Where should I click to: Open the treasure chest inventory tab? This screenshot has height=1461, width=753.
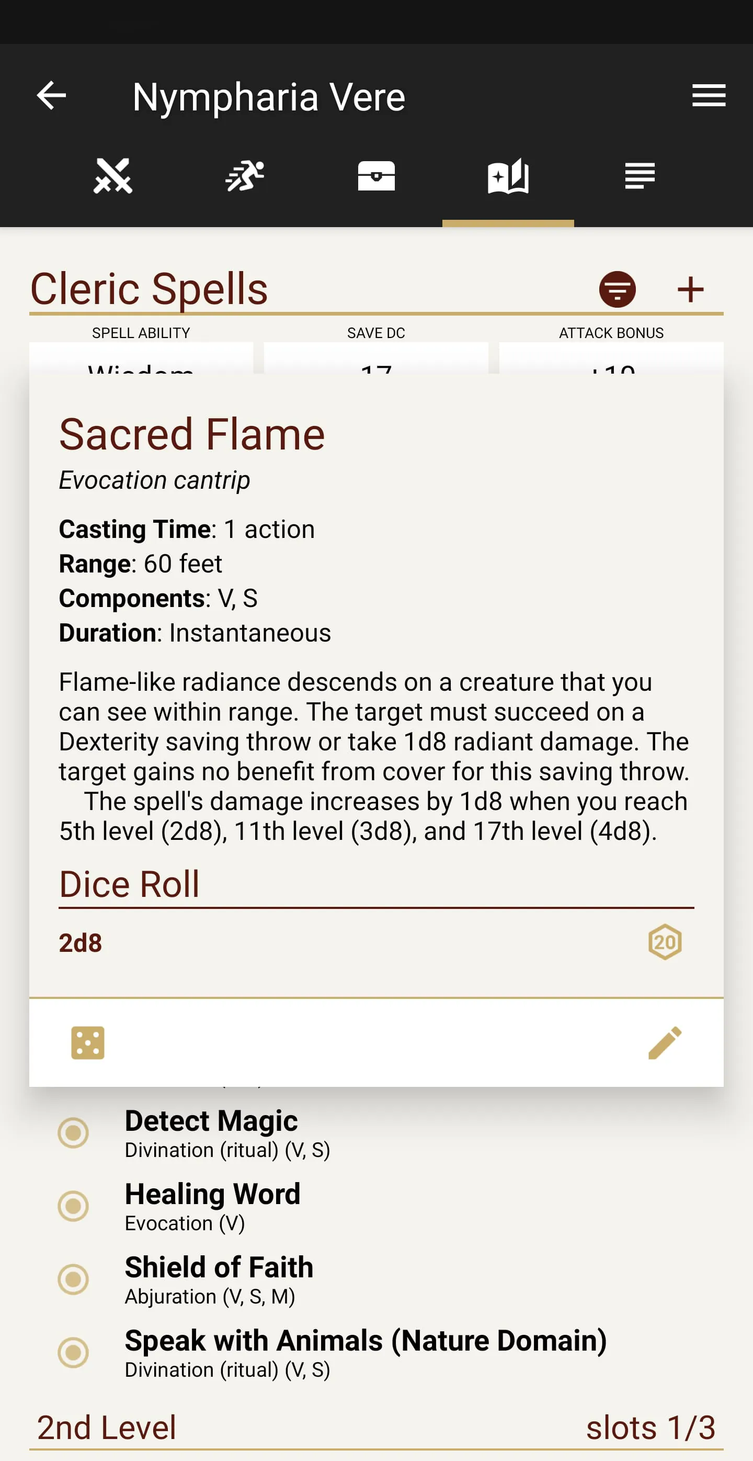(x=376, y=176)
